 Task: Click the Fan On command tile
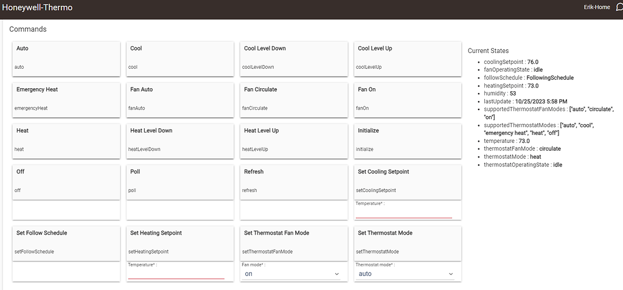click(x=407, y=99)
